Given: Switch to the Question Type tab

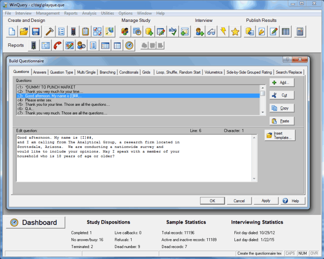Looking at the screenshot, I should pos(62,72).
